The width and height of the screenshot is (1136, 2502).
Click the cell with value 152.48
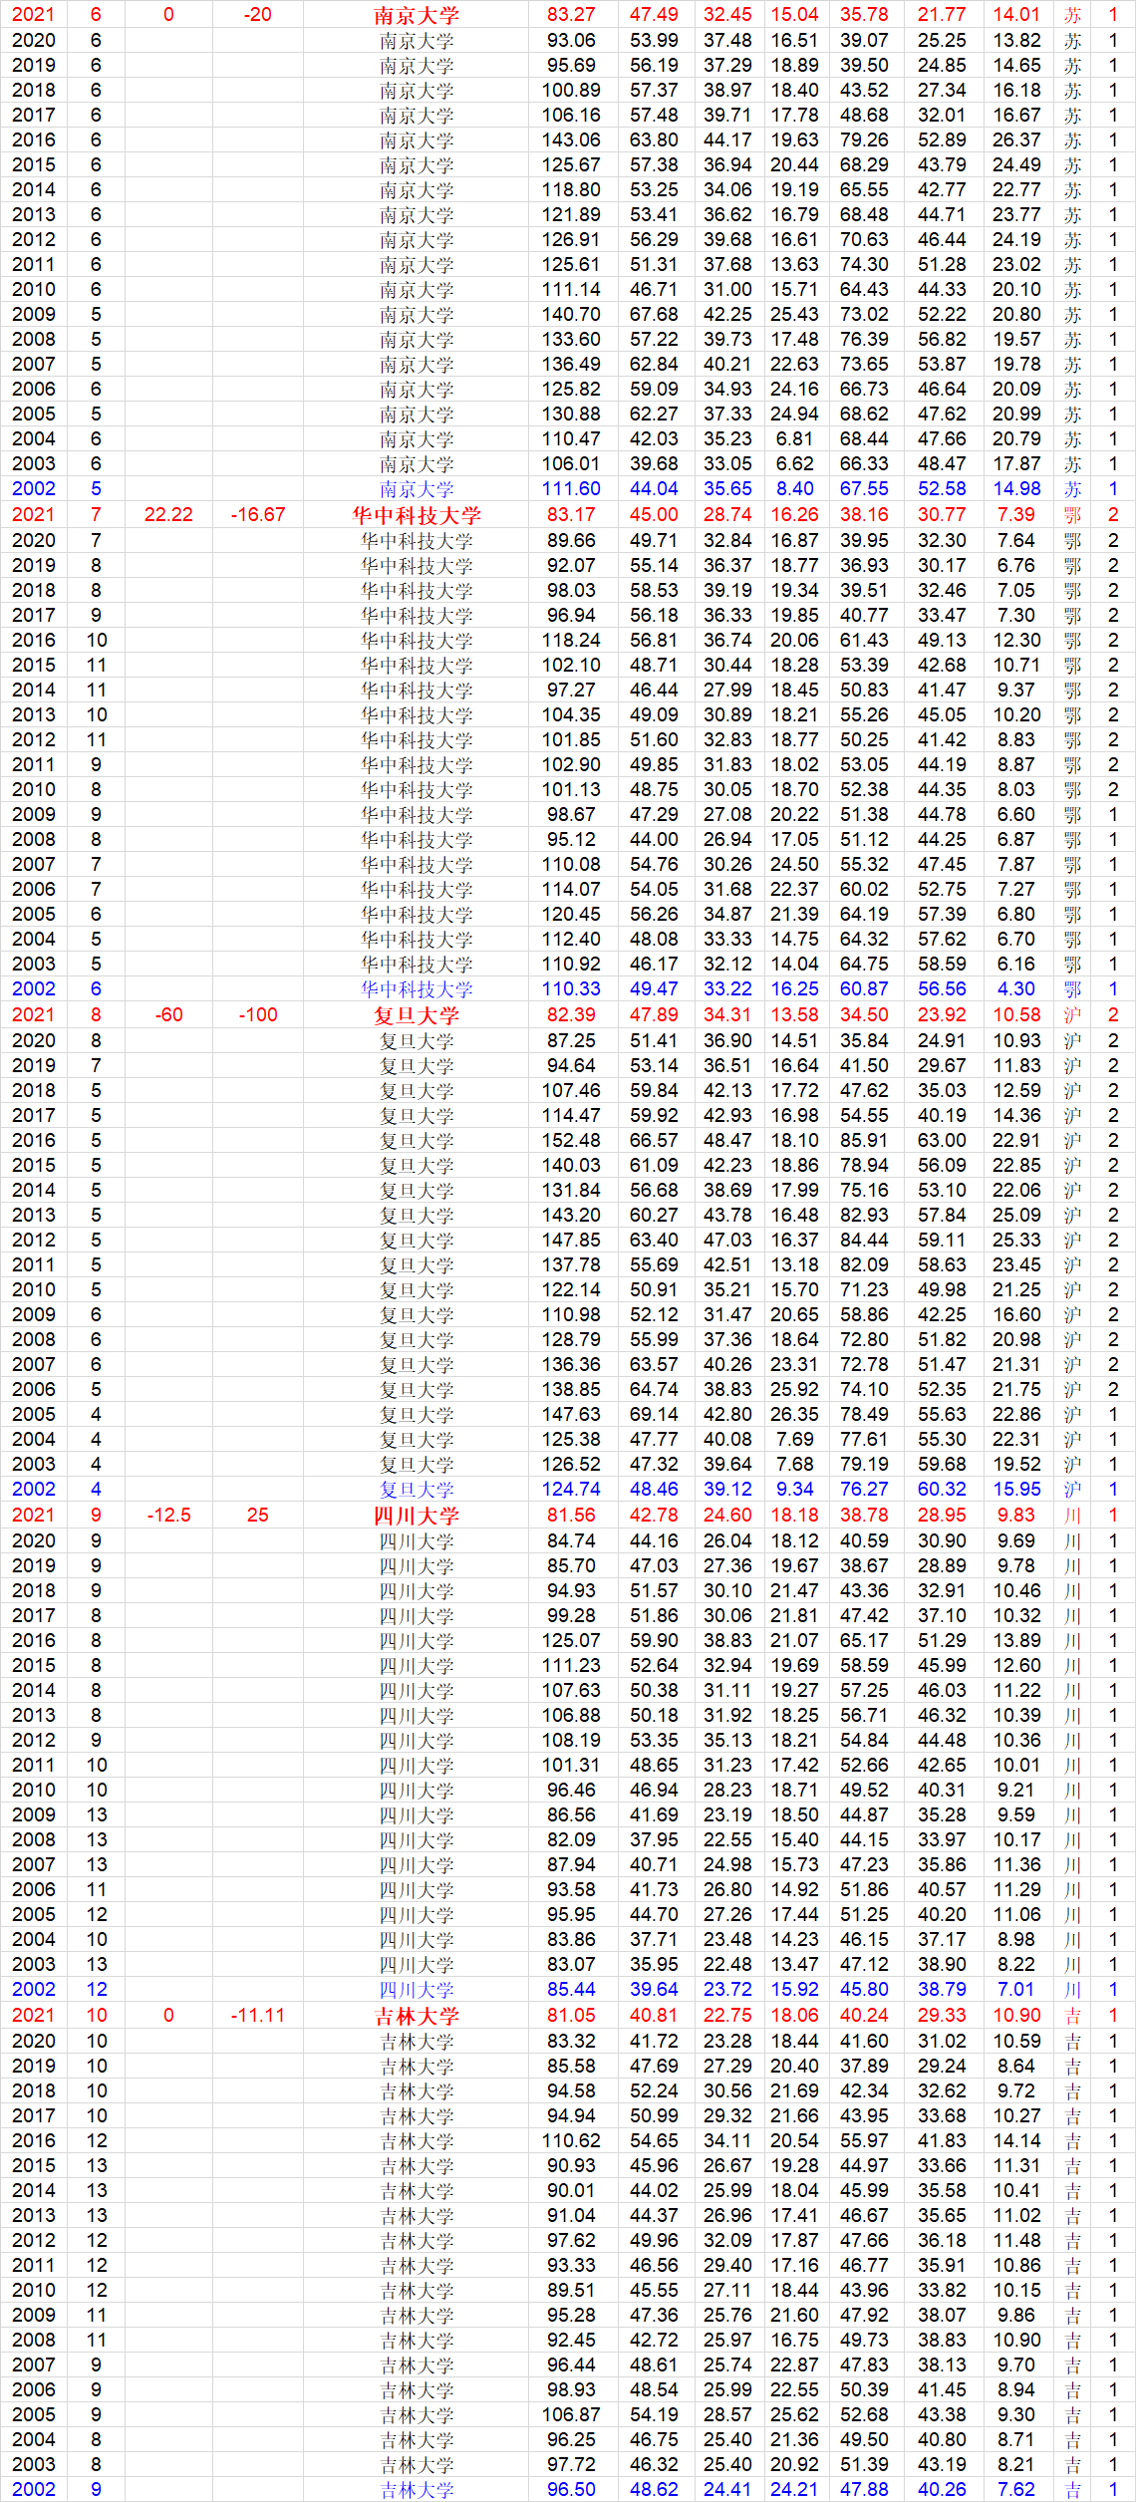pyautogui.click(x=571, y=1140)
